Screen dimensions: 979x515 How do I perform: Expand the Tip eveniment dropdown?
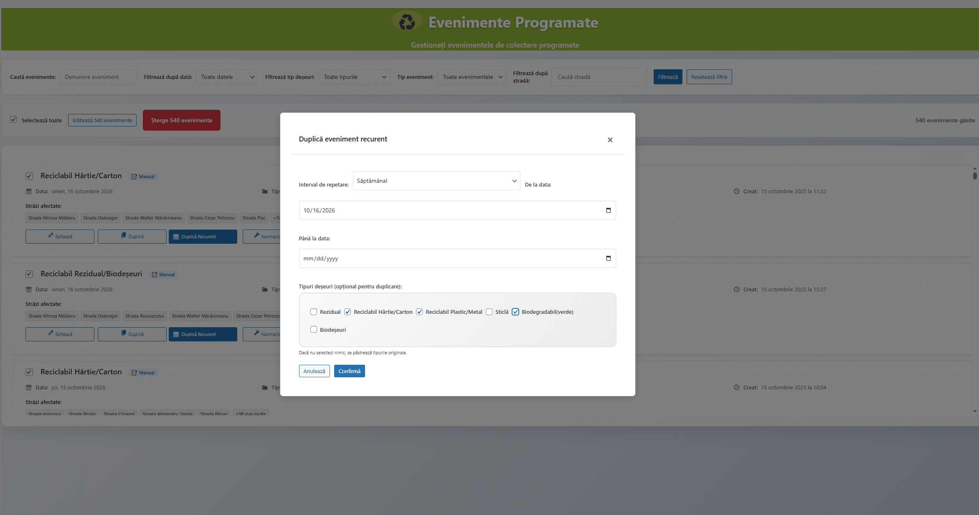(x=472, y=77)
